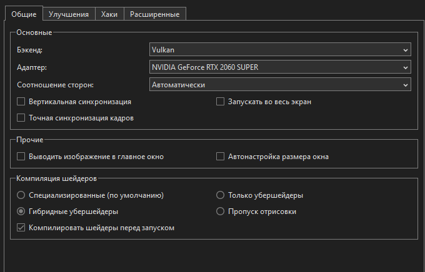Viewport: 425px width, 272px height.
Task: Choose Только убершейдеры radio option
Action: tap(220, 195)
